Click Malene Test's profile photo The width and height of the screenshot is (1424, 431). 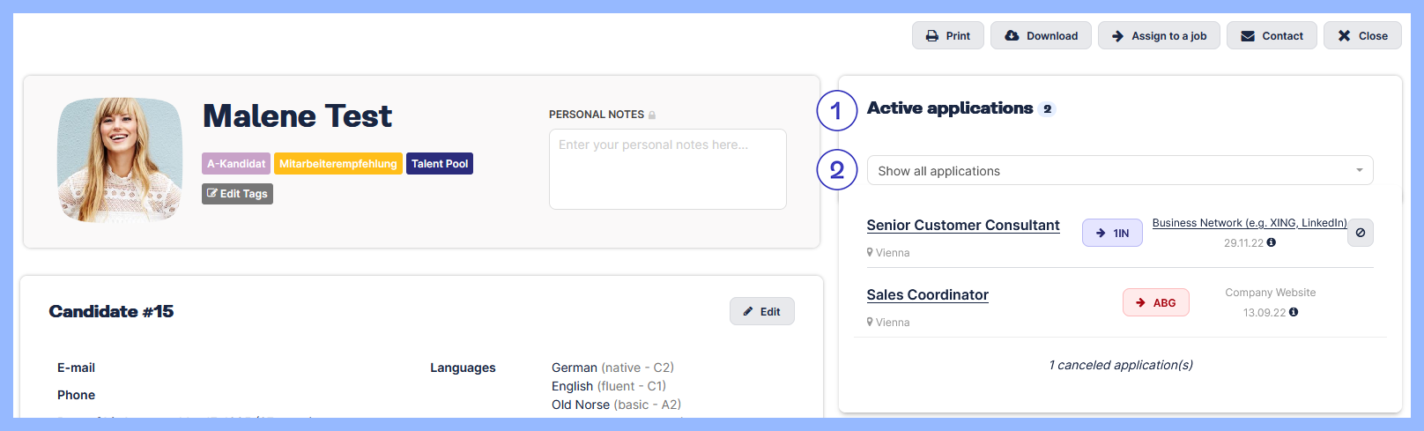pos(120,160)
